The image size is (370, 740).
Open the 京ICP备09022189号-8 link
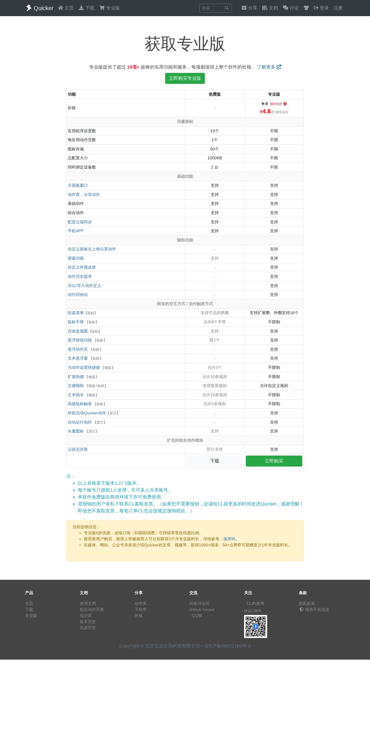tap(227, 646)
